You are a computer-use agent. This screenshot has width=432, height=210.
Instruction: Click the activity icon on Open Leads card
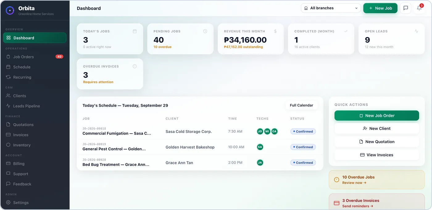tap(416, 31)
